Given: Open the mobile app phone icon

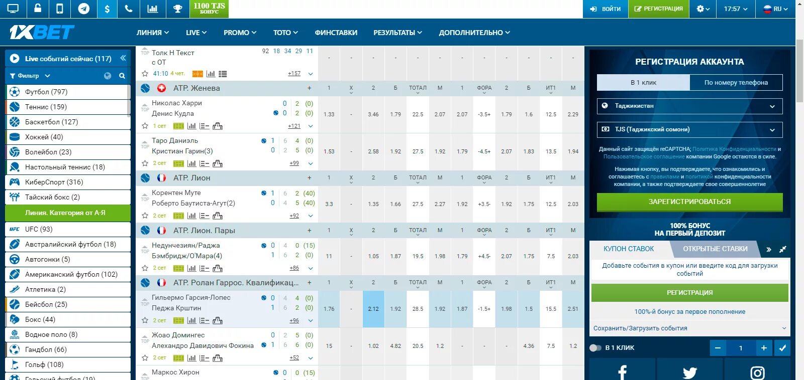Looking at the screenshot, I should point(60,9).
